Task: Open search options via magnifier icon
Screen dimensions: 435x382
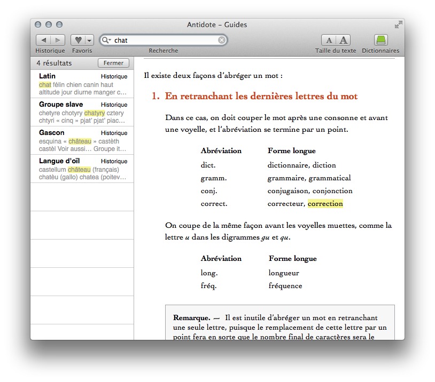Action: click(106, 40)
